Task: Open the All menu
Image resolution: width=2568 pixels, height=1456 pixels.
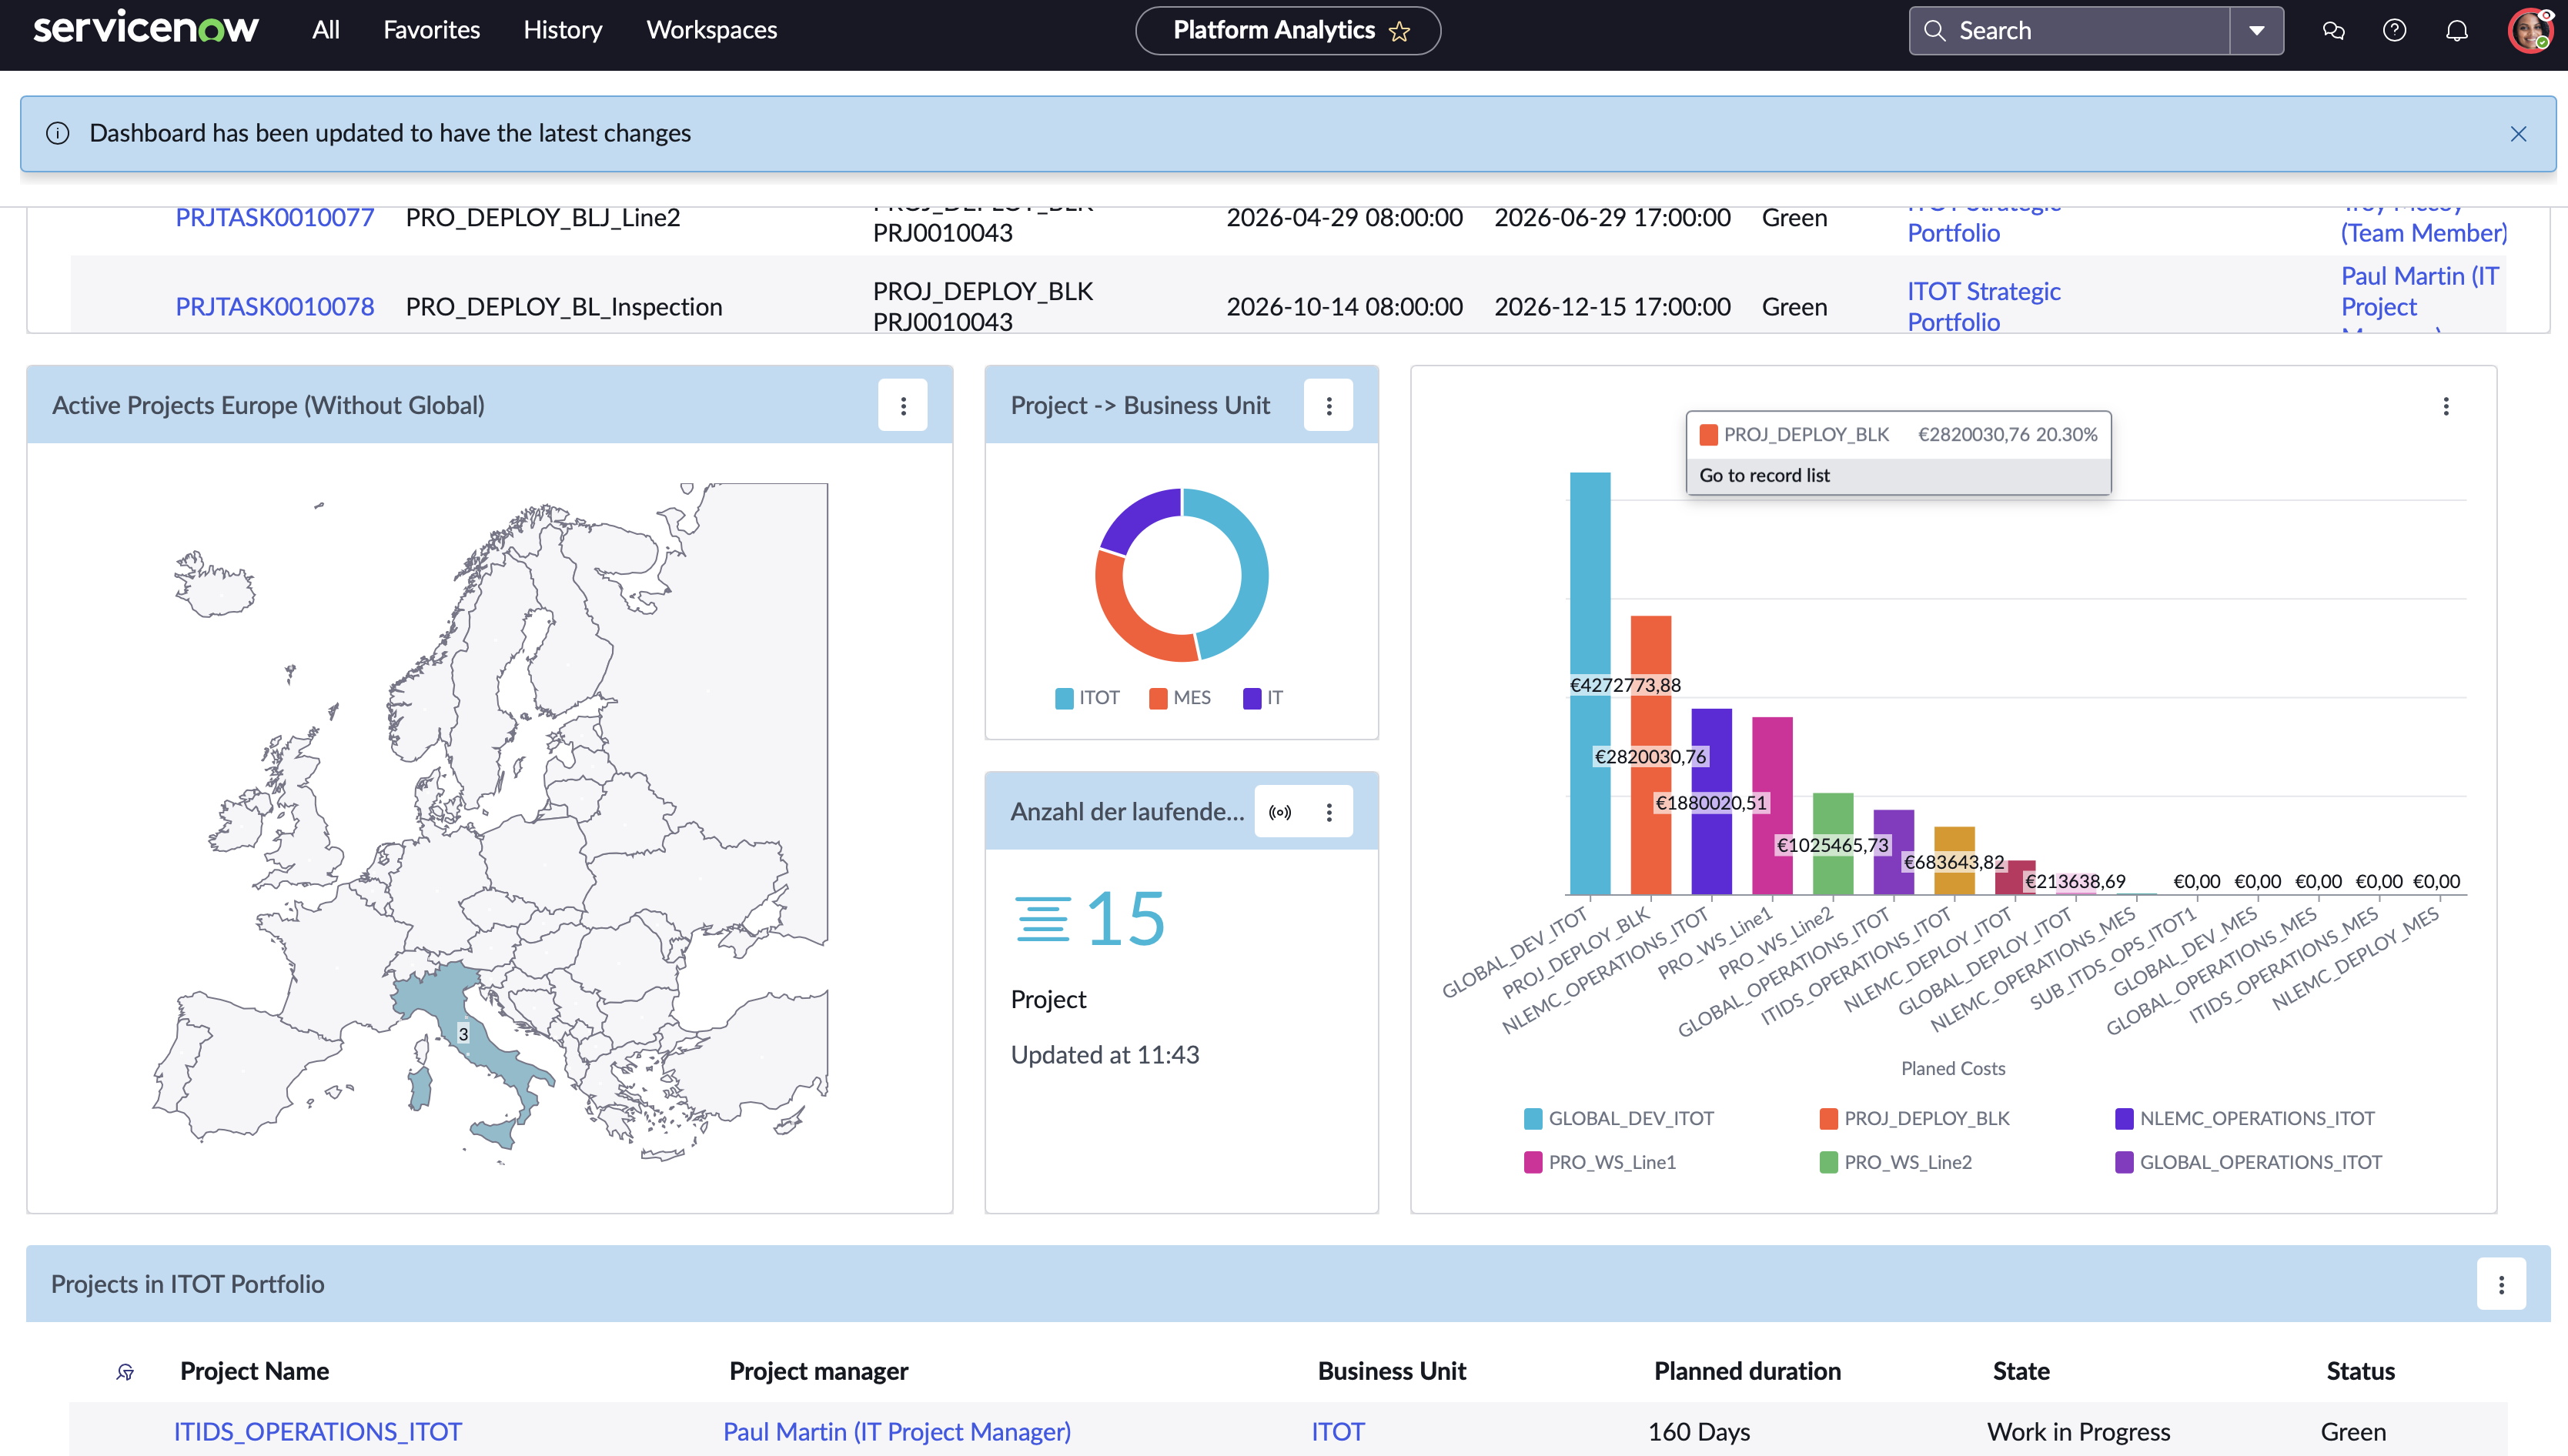Action: (x=326, y=30)
